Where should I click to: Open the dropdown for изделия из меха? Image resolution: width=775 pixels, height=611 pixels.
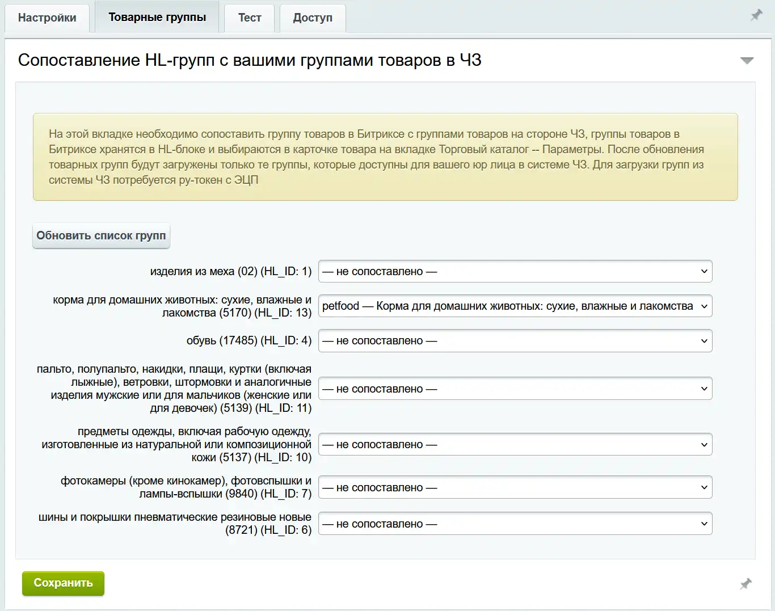[515, 271]
